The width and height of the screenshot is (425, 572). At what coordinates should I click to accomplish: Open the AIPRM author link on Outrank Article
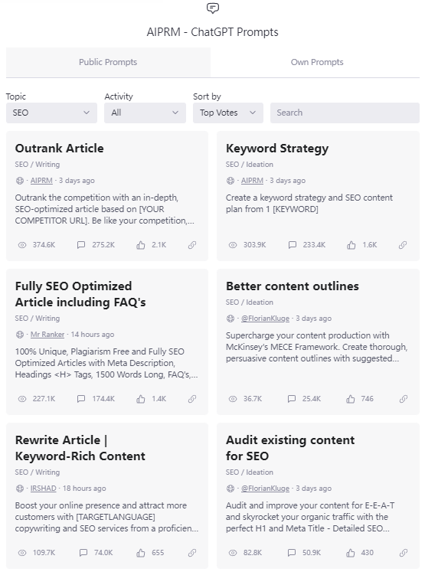(x=41, y=181)
